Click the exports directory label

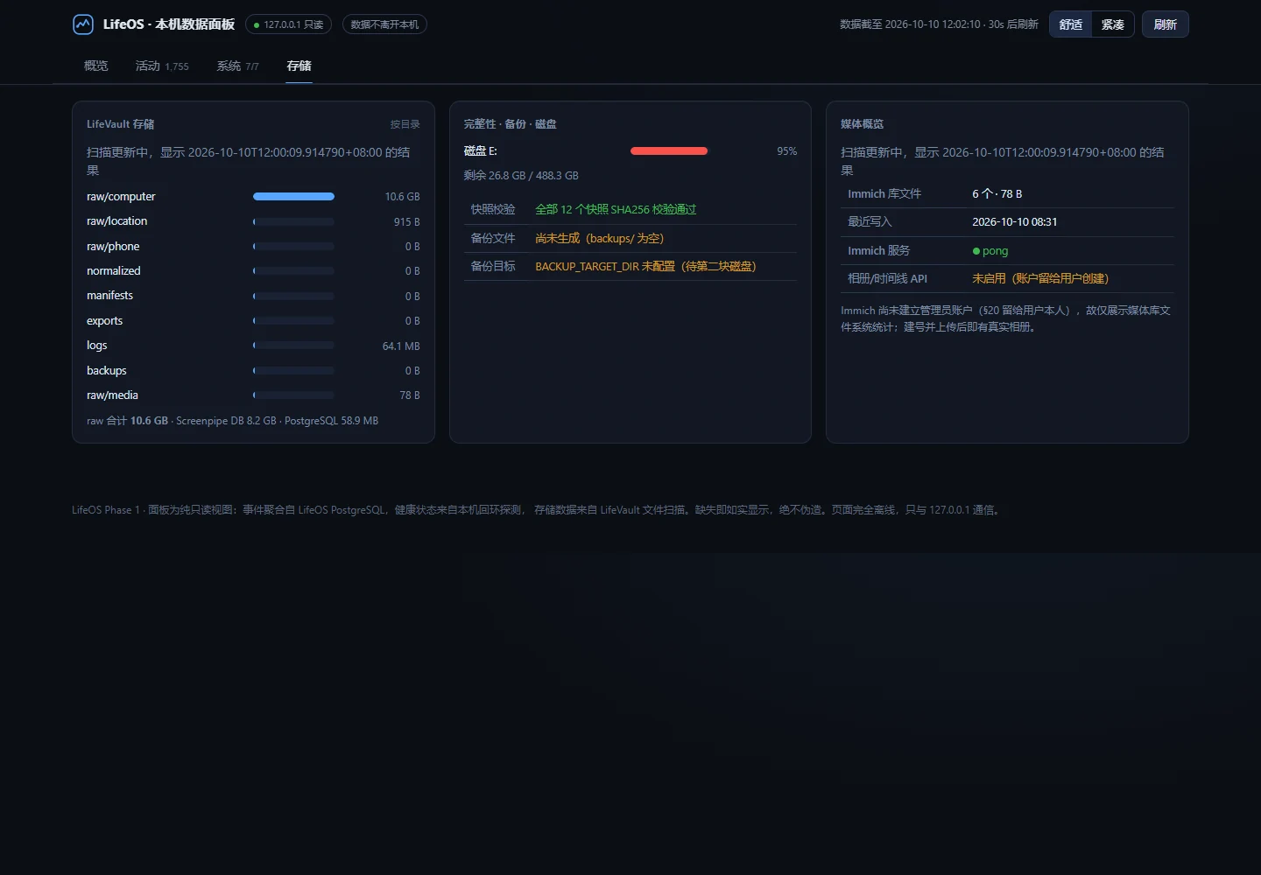(105, 321)
